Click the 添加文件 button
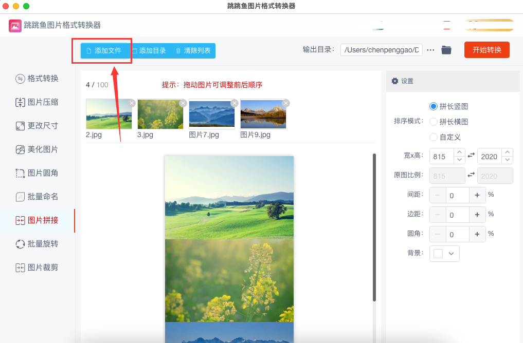This screenshot has width=523, height=343. (x=104, y=51)
